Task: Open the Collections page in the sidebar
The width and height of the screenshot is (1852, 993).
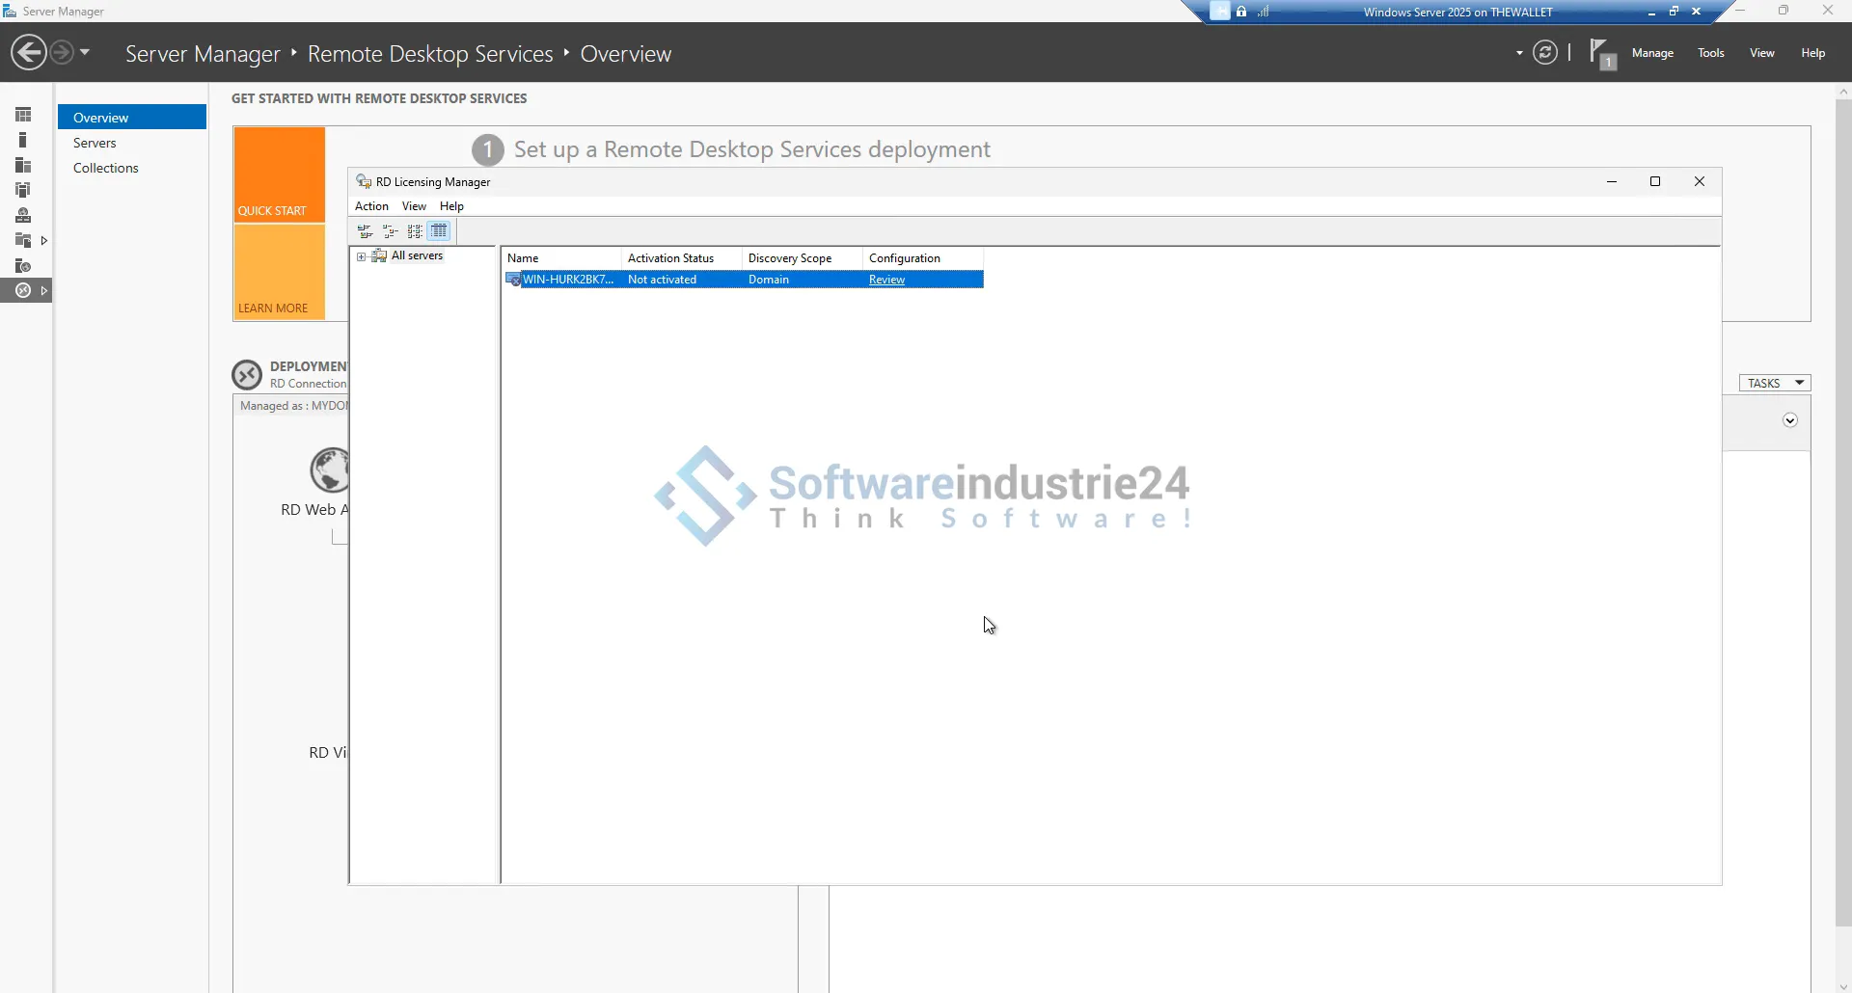Action: click(x=106, y=168)
